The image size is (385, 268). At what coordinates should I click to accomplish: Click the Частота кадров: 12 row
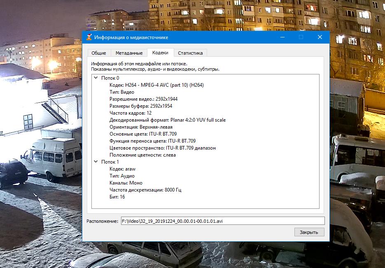click(x=131, y=113)
